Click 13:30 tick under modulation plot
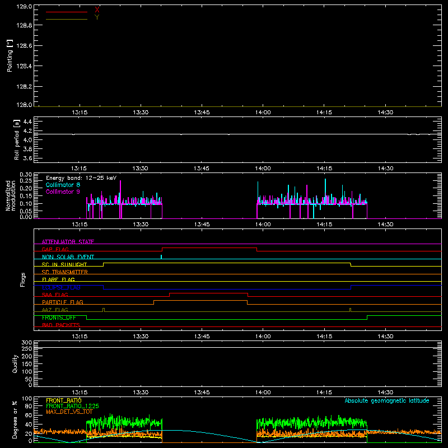This screenshot has height=448, width=448. [141, 225]
